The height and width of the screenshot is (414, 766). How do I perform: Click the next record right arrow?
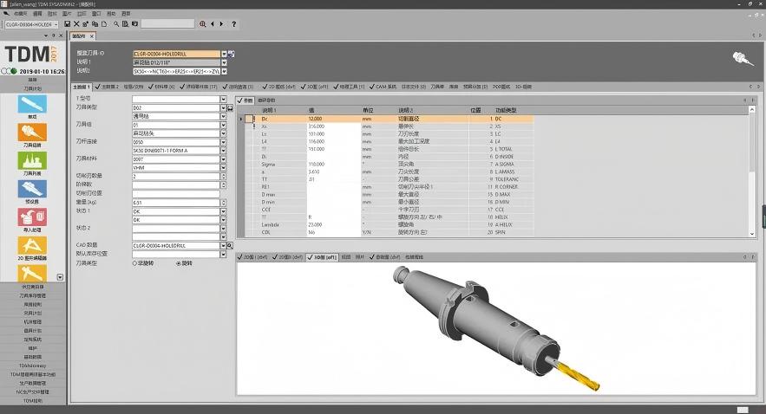click(222, 24)
